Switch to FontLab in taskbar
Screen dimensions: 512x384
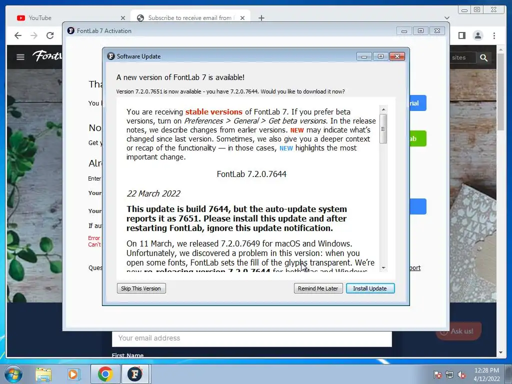click(135, 374)
